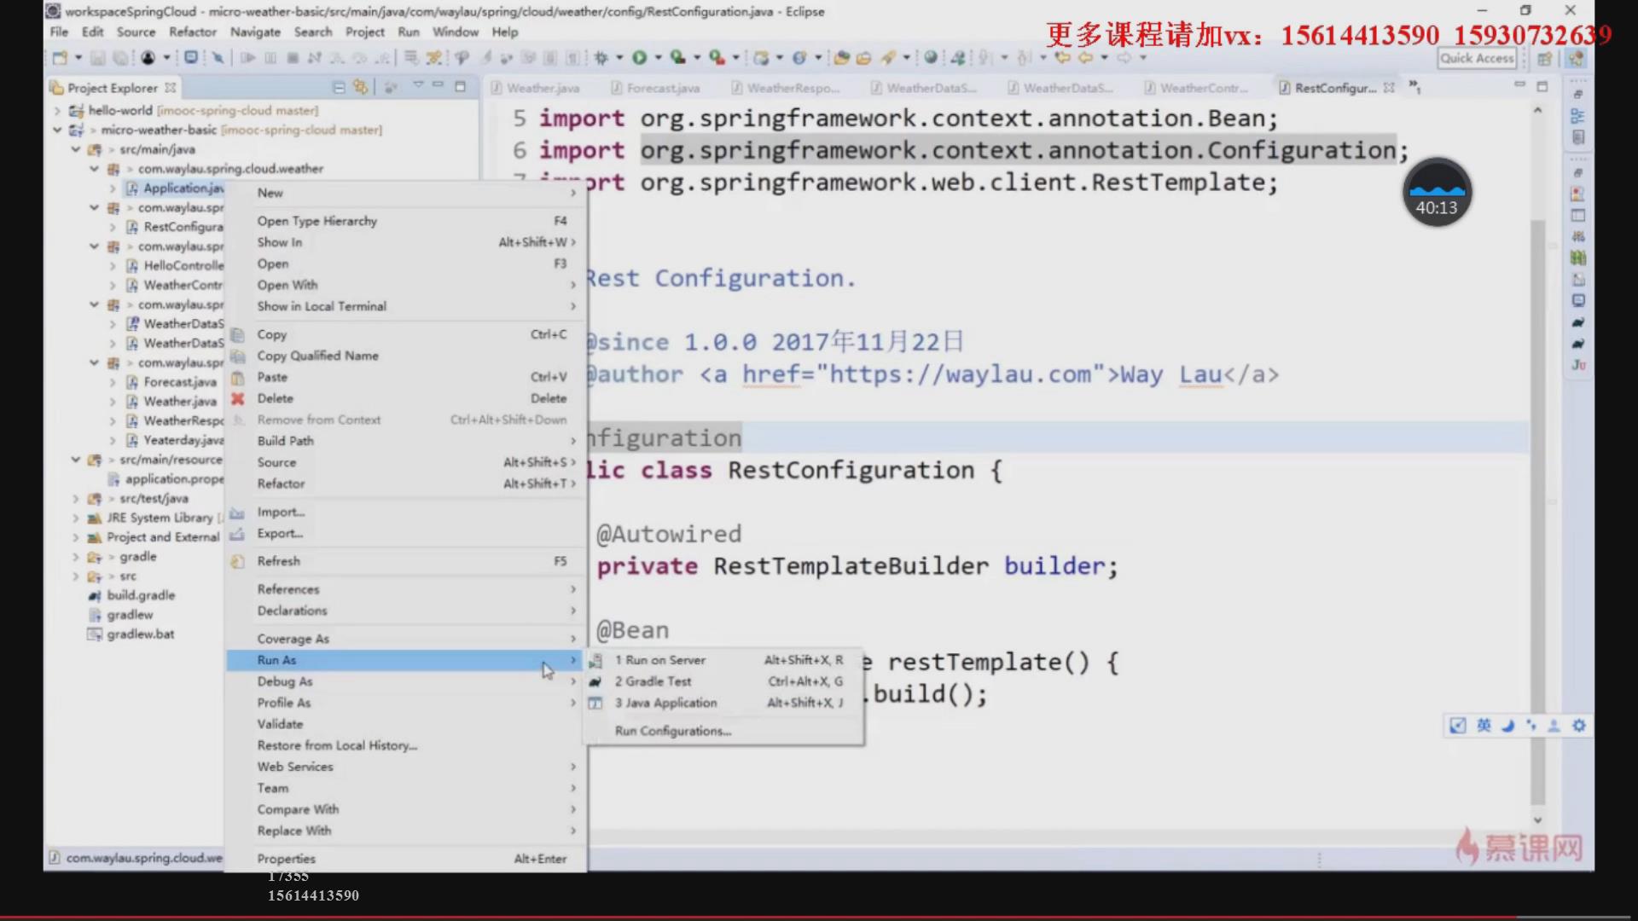
Task: Collapse the src/main/java source folder
Action: [76, 149]
